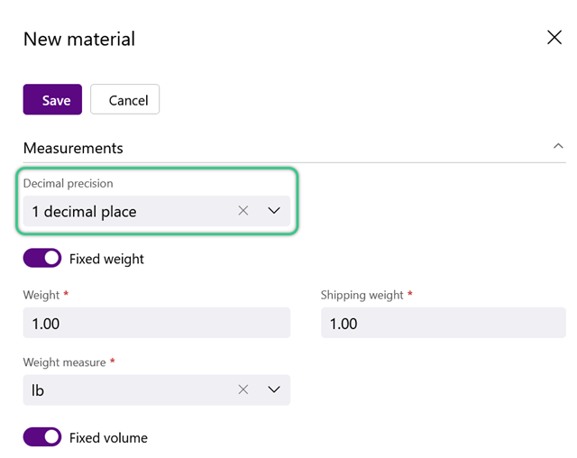Viewport: 577px width, 458px height.
Task: Click the Fixed volume label text
Action: click(x=108, y=438)
